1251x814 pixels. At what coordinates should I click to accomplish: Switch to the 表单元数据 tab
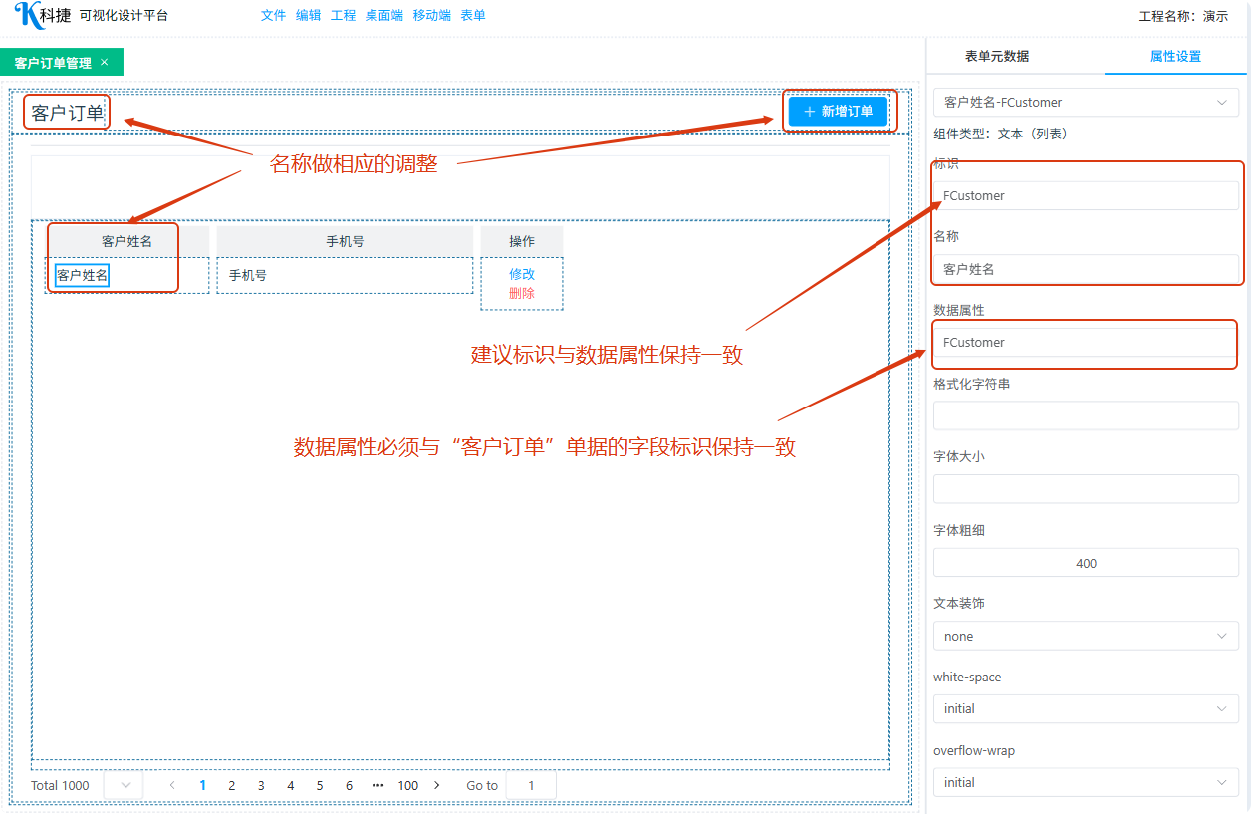click(997, 56)
